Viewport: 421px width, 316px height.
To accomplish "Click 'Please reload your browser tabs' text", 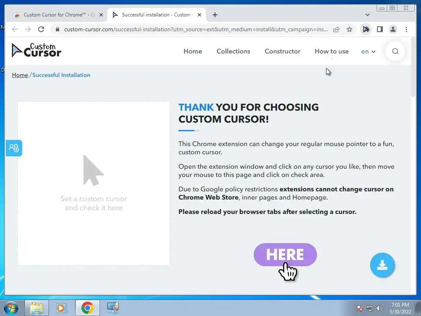I will [x=267, y=212].
